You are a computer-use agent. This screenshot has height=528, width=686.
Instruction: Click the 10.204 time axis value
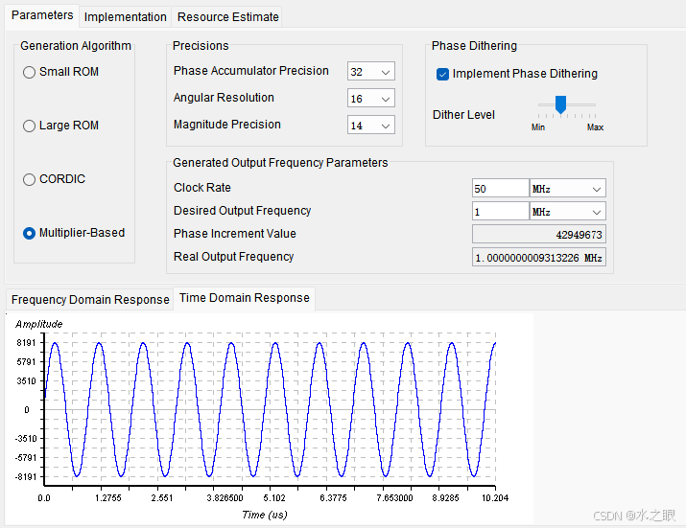(x=495, y=498)
